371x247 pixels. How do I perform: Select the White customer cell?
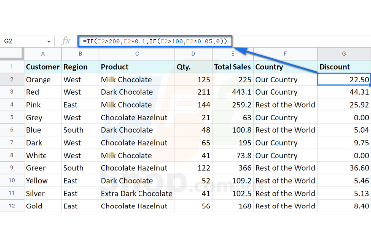coord(43,155)
